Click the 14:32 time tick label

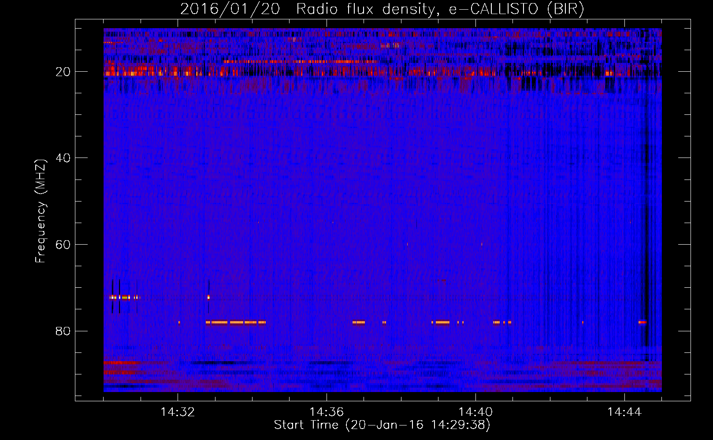[178, 412]
